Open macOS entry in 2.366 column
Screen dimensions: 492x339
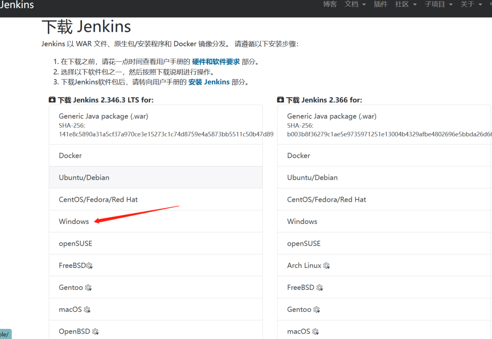pyautogui.click(x=384, y=330)
